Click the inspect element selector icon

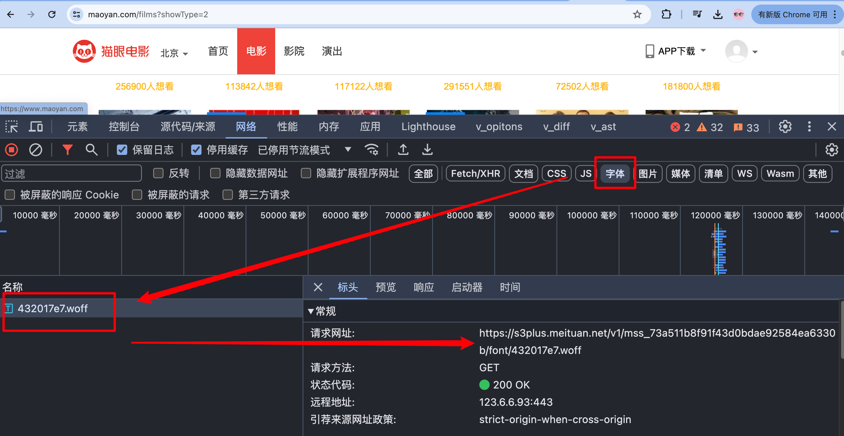[x=12, y=126]
